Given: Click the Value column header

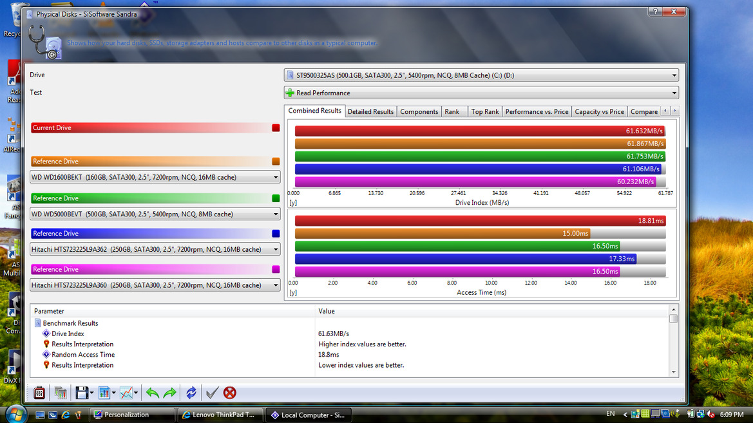Looking at the screenshot, I should (491, 311).
